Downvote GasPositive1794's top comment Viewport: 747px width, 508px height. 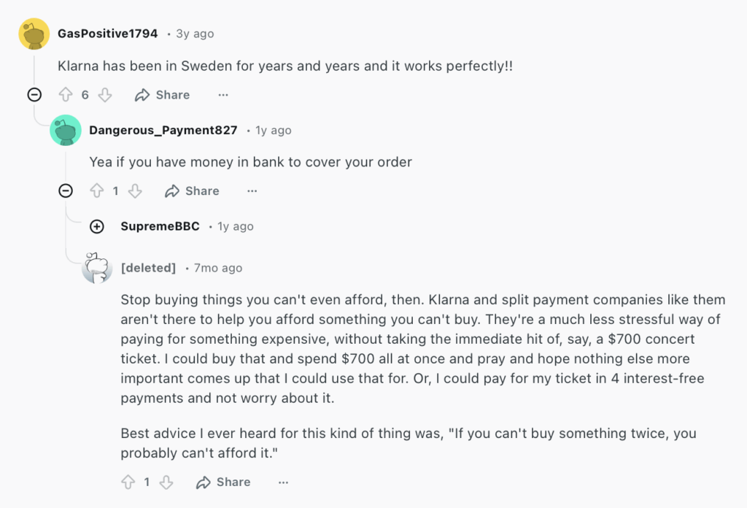[x=105, y=94]
